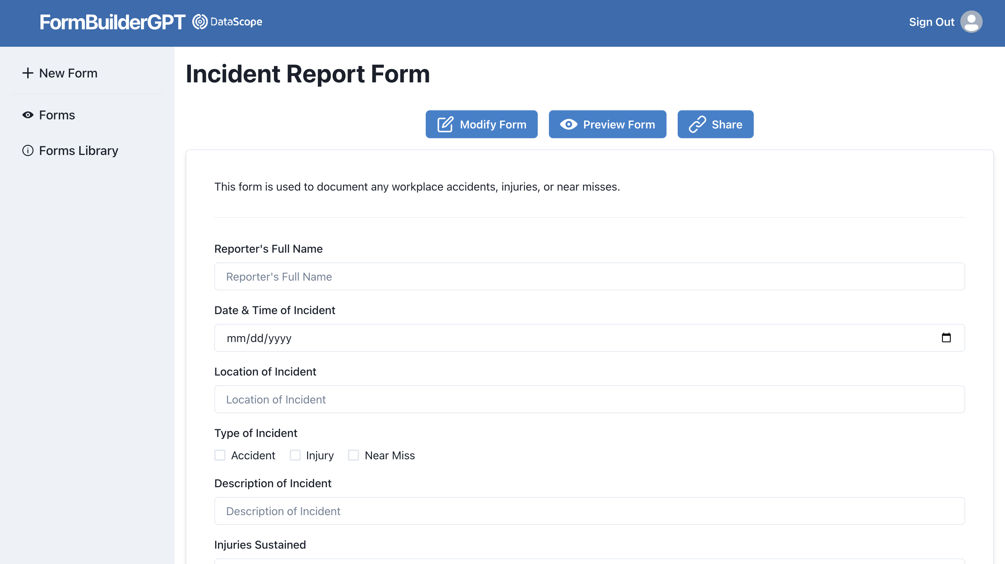This screenshot has width=1005, height=564.
Task: Open the Forms Library section
Action: click(x=79, y=151)
